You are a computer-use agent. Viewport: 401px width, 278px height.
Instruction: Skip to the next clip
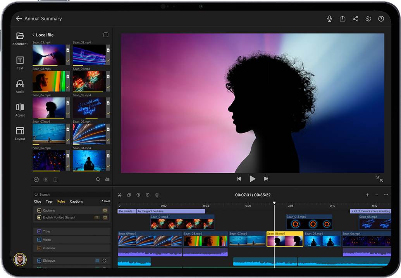(x=266, y=179)
